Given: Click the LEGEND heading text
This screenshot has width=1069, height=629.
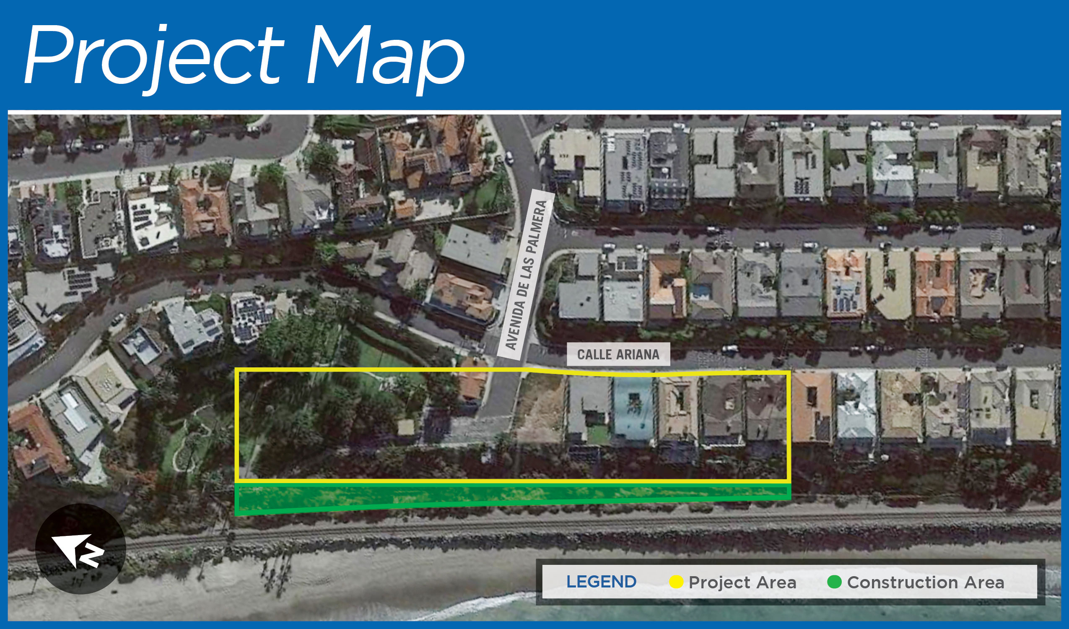Looking at the screenshot, I should tap(601, 582).
